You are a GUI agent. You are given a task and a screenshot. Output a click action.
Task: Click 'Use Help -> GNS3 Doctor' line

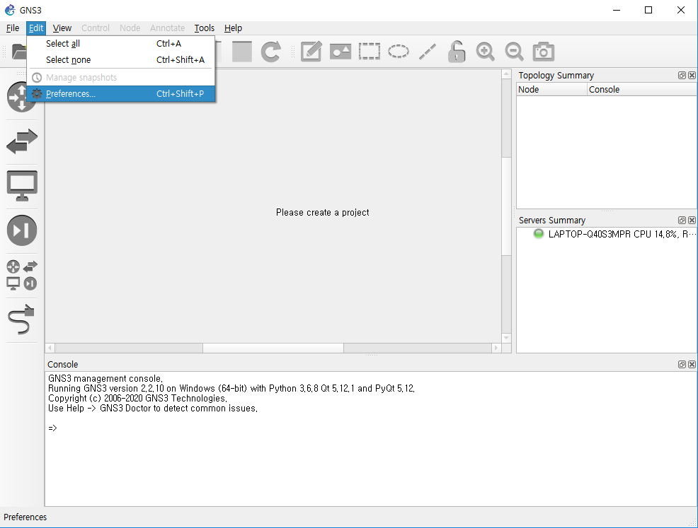click(x=153, y=409)
